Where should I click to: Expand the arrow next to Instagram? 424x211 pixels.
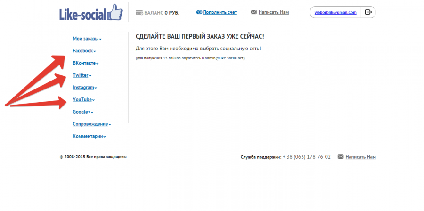click(x=96, y=88)
